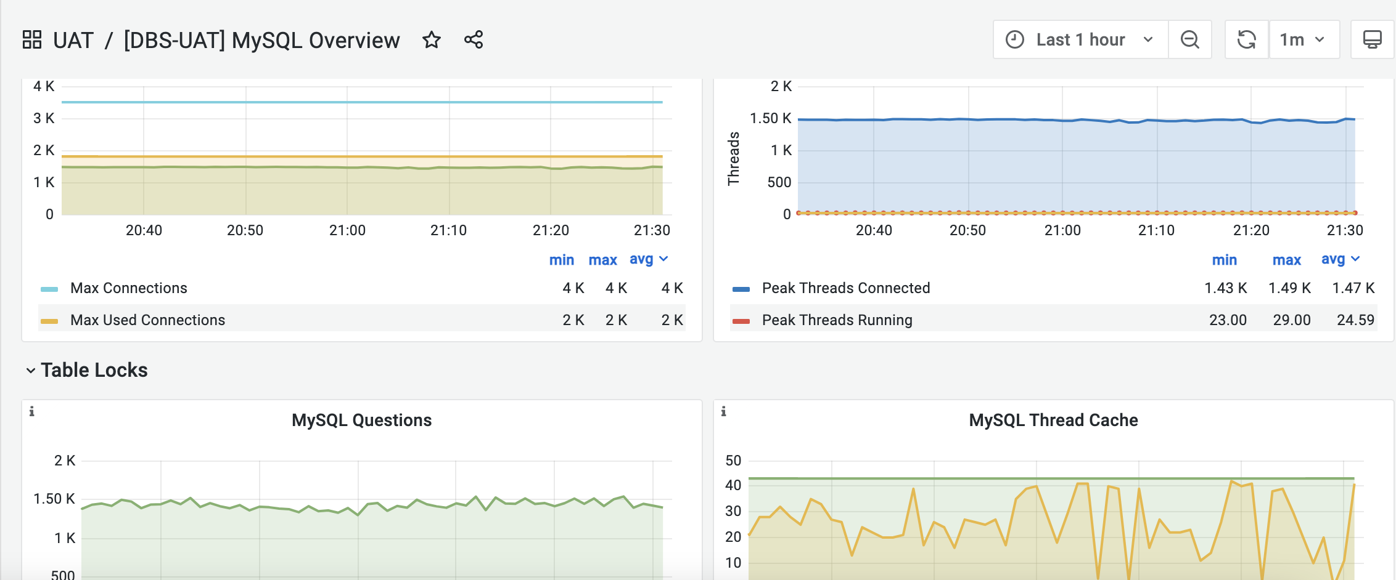1396x580 pixels.
Task: Show info for MySQL Thread Cache panel
Action: [x=723, y=411]
